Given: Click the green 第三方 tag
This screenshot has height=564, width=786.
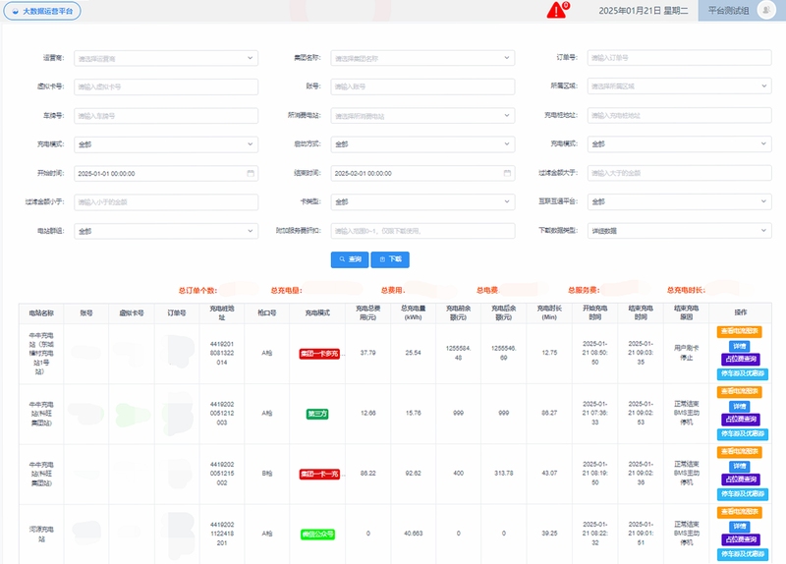Looking at the screenshot, I should (317, 414).
